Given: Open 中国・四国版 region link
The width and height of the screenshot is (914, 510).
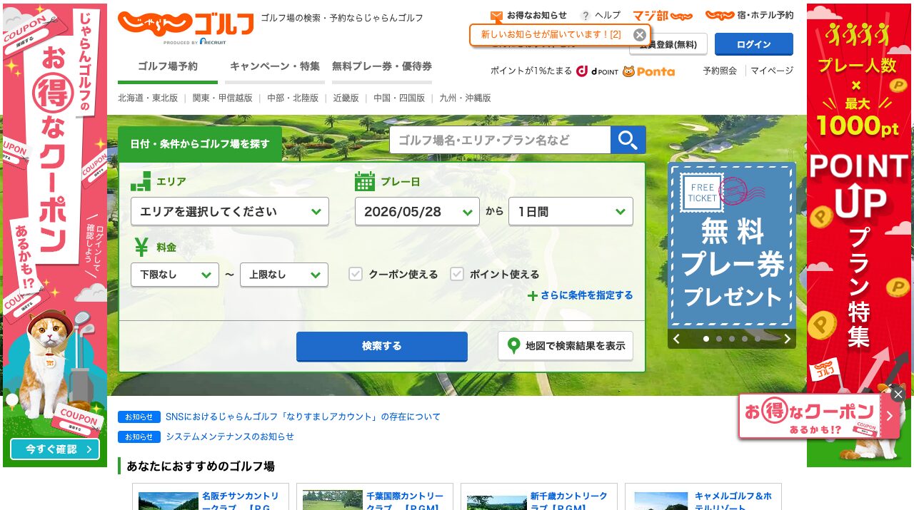Looking at the screenshot, I should (x=399, y=98).
